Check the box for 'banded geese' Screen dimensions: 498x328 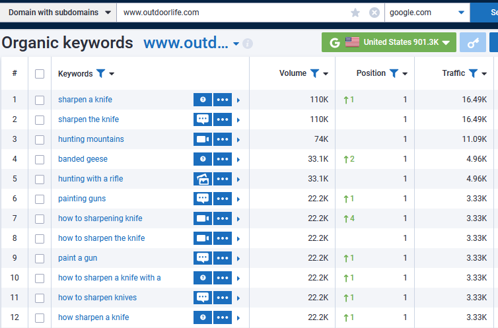pos(40,160)
